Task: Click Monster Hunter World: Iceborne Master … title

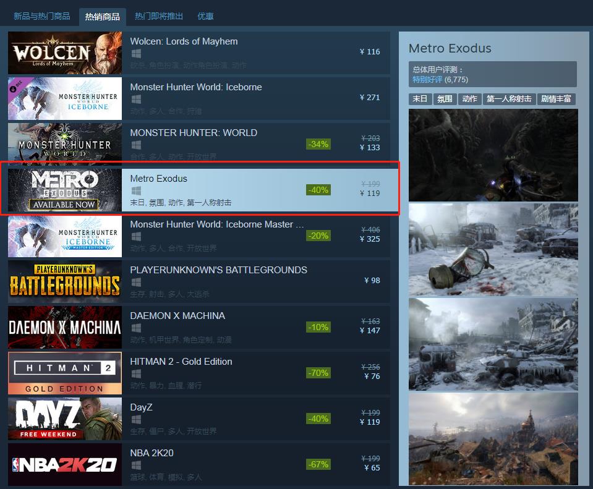Action: (217, 224)
